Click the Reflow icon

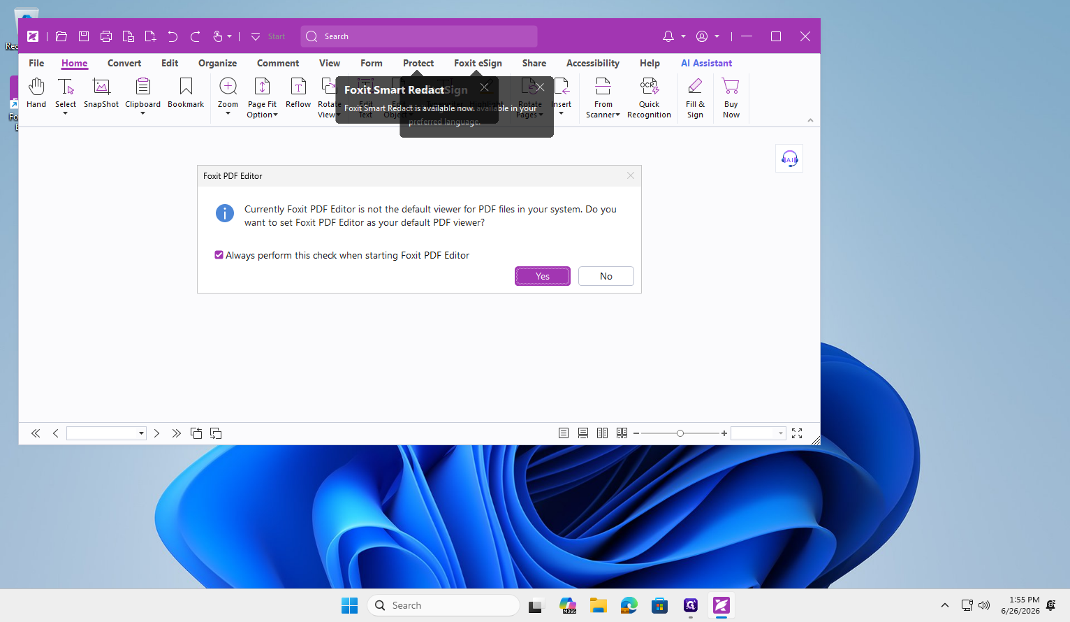[298, 93]
